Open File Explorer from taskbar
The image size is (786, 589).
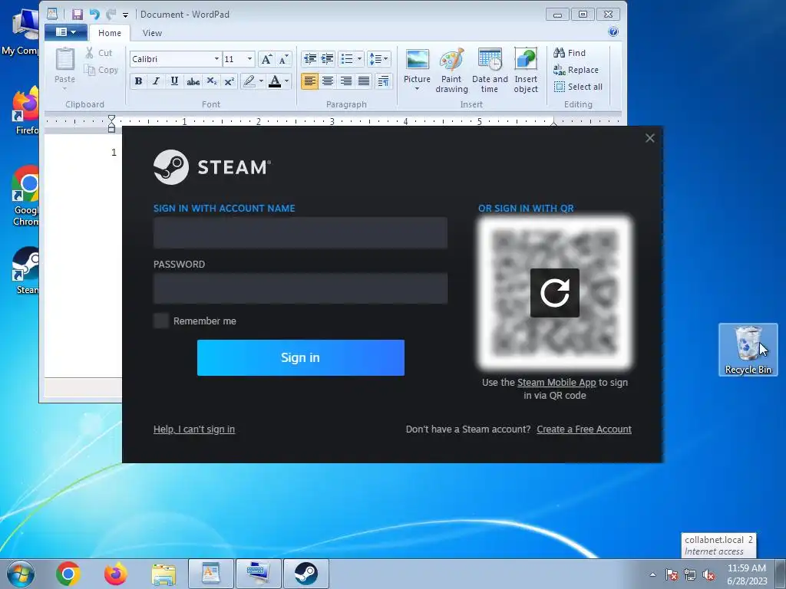coord(163,574)
